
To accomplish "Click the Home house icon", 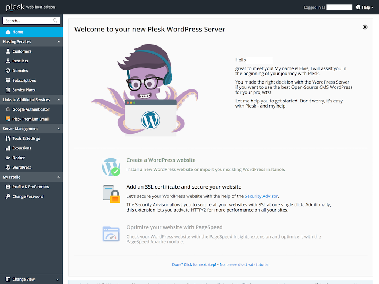I will [x=8, y=32].
